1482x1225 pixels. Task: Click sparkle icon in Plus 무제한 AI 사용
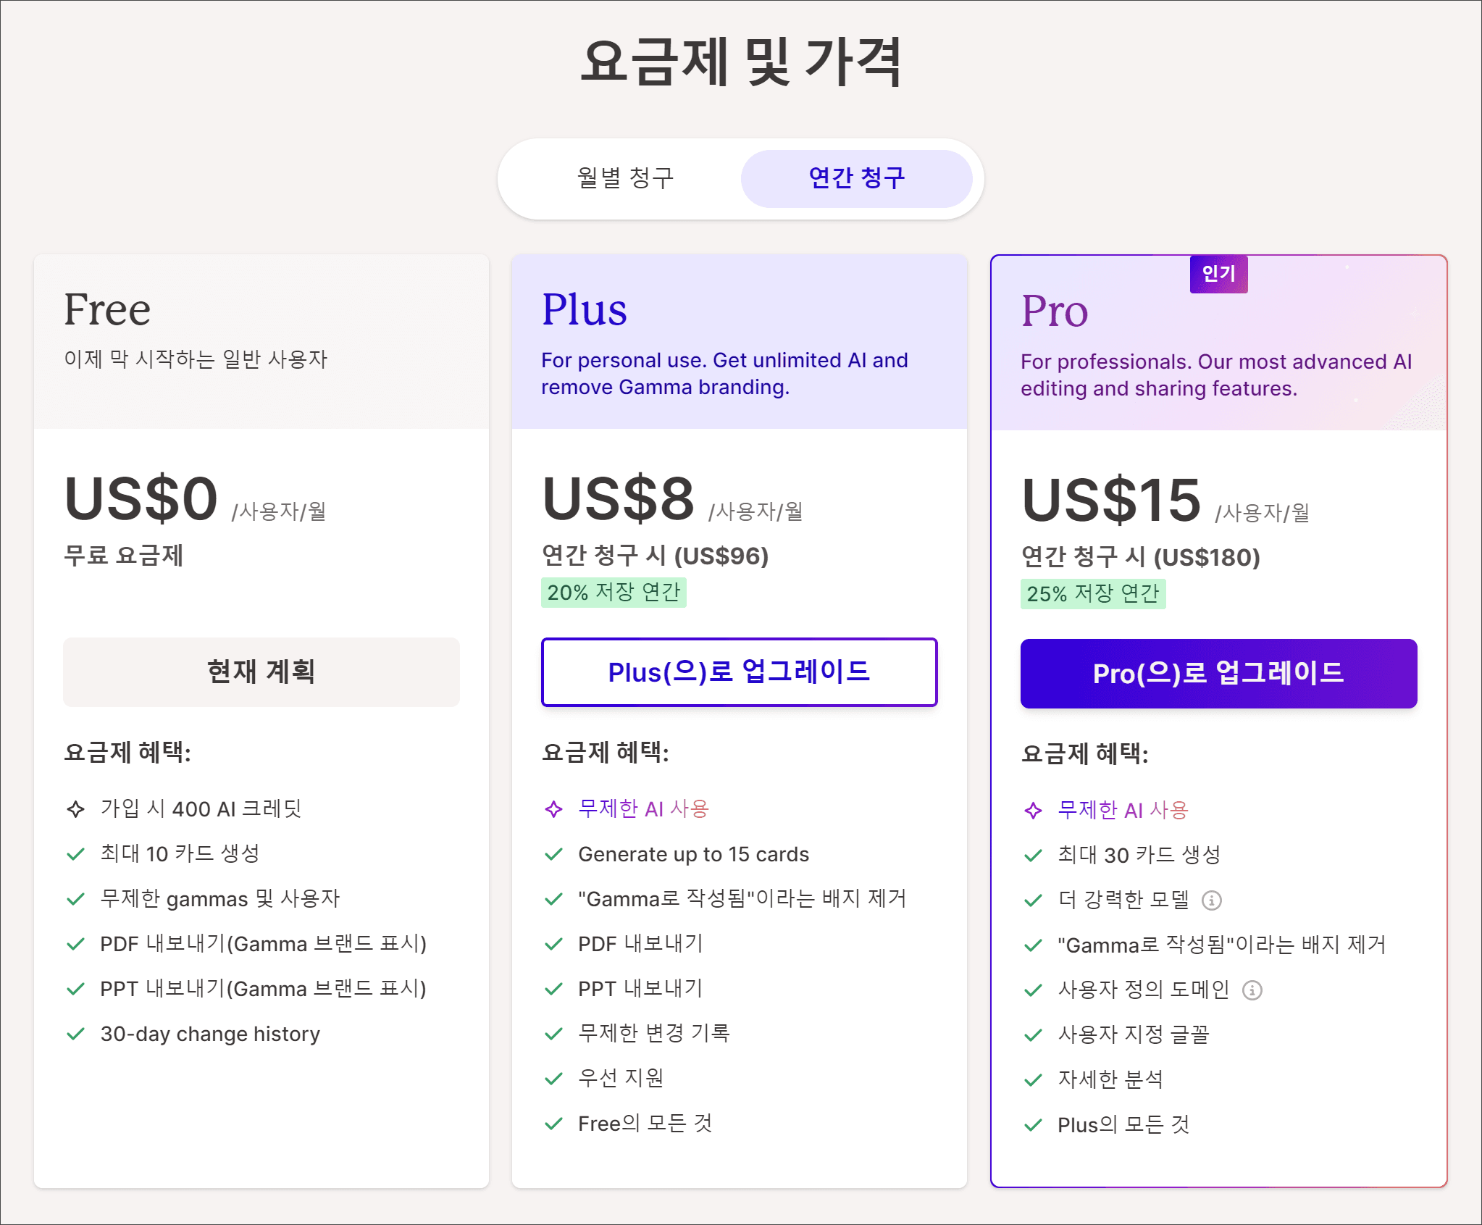(553, 809)
